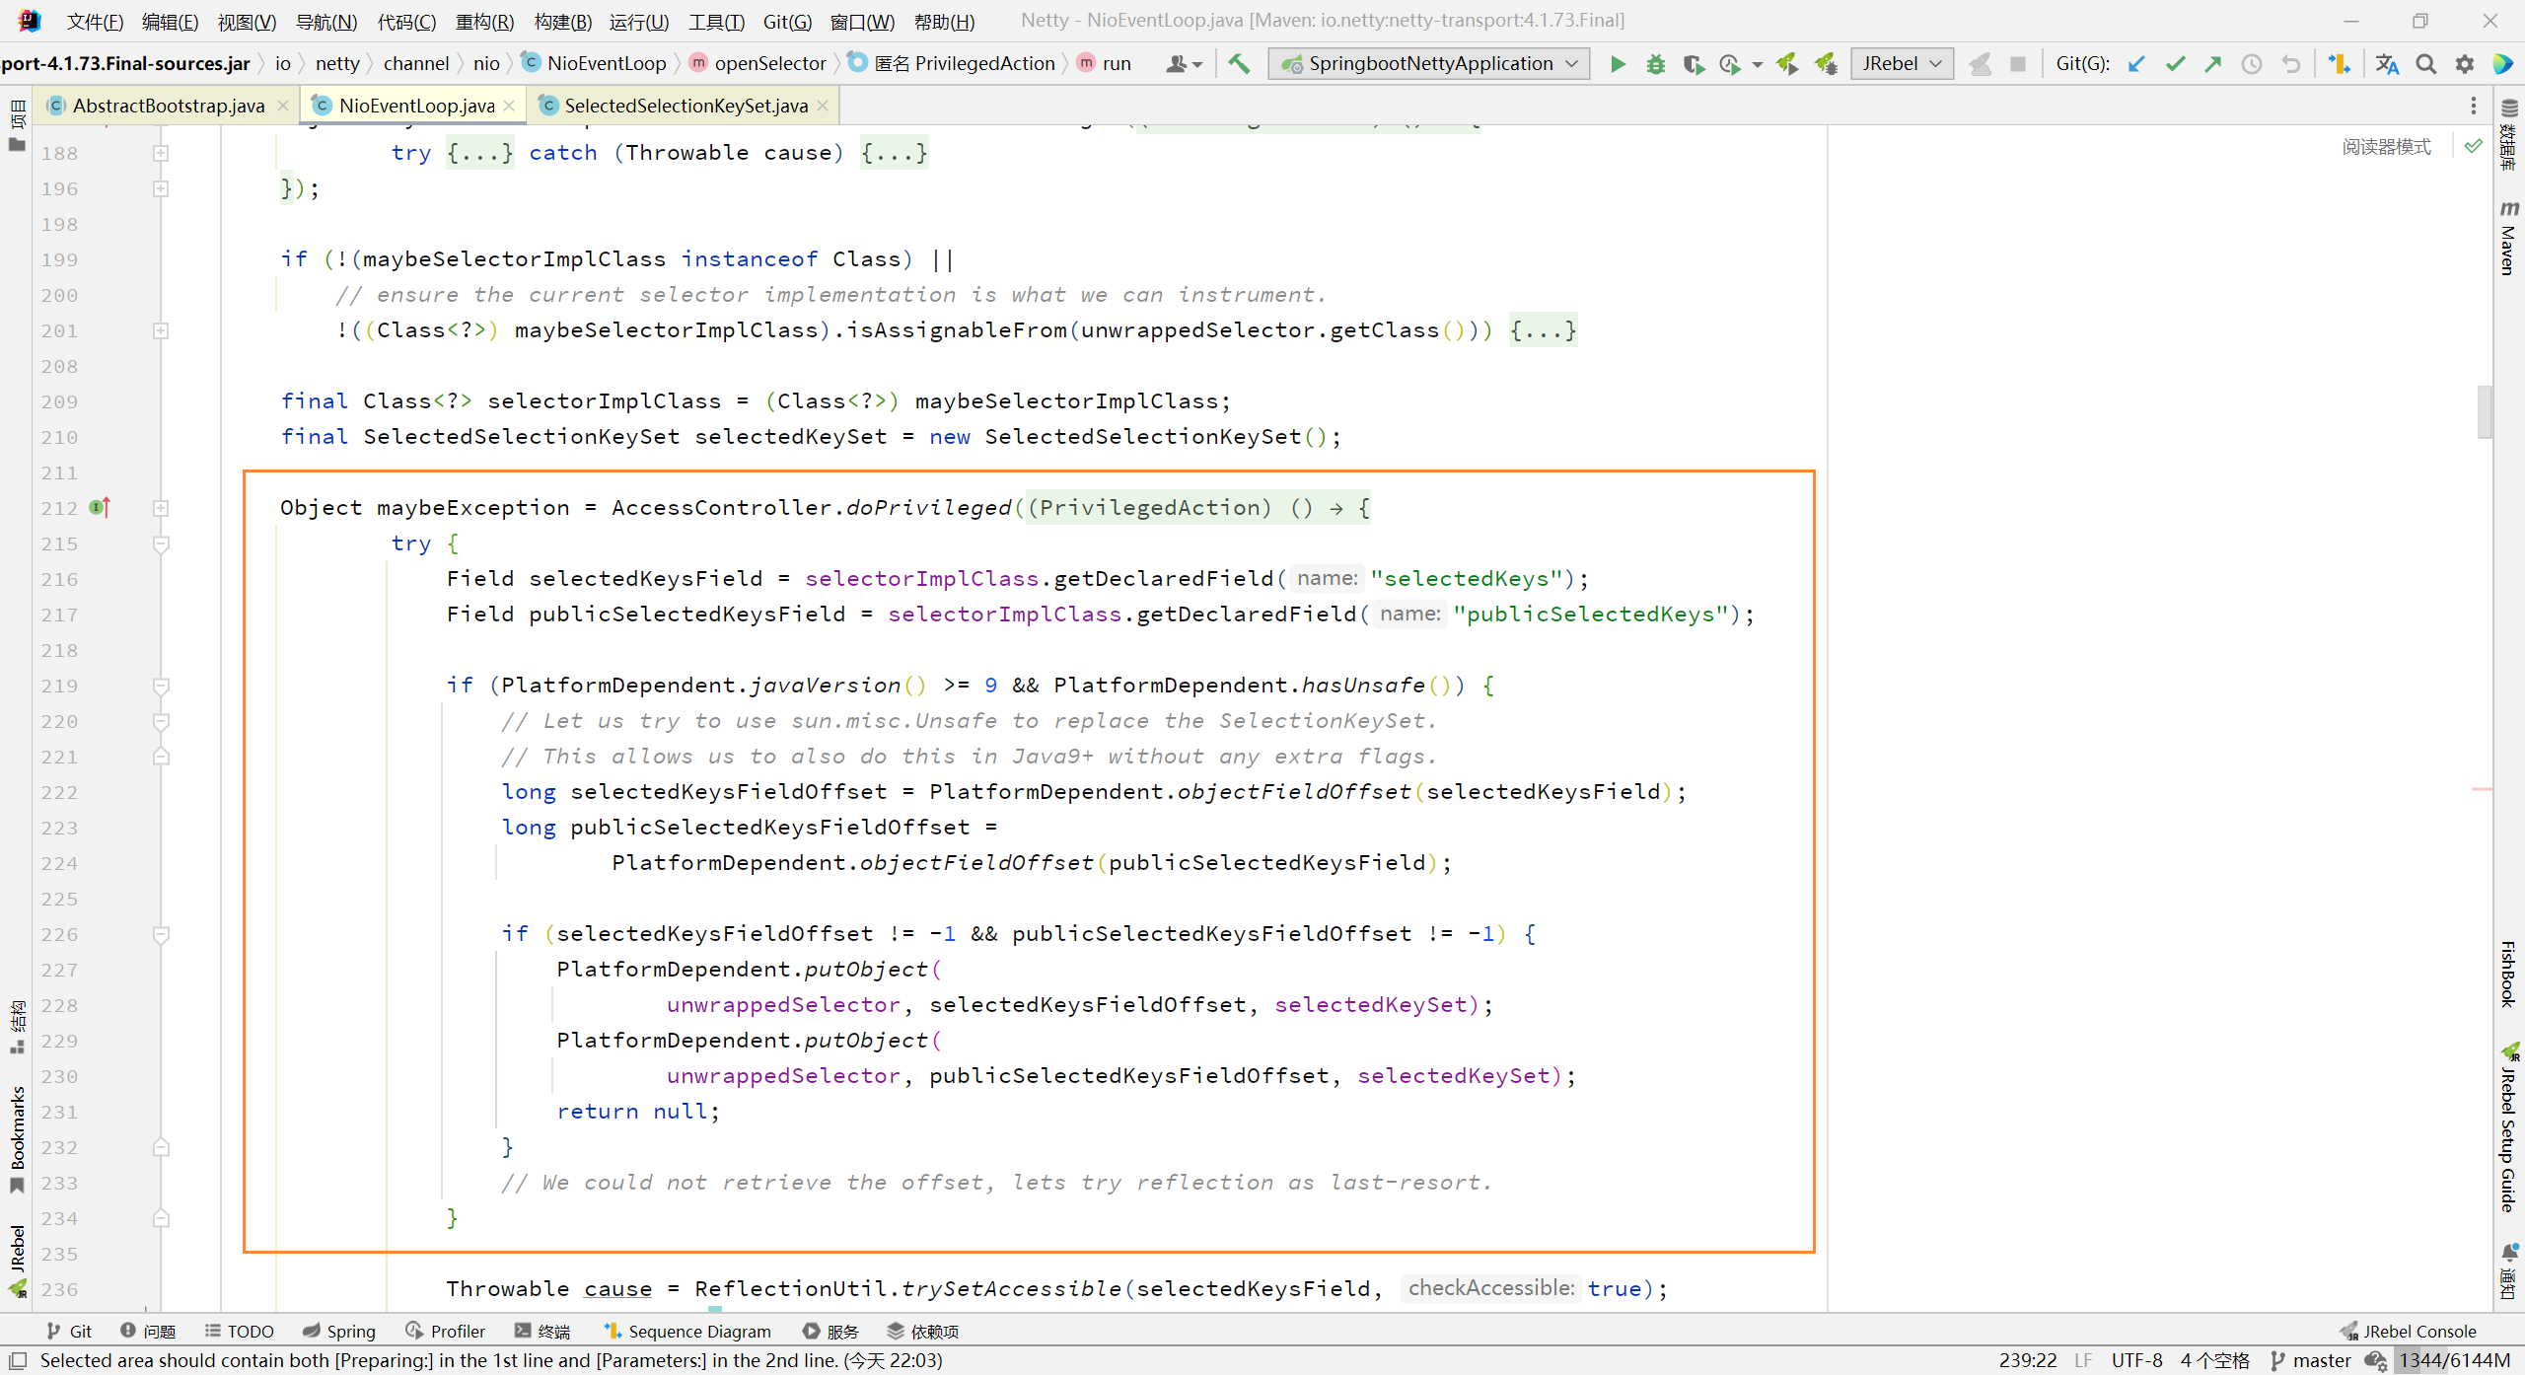Click the 239:22 line column indicator
Viewport: 2525px width, 1375px height.
[x=2028, y=1361]
